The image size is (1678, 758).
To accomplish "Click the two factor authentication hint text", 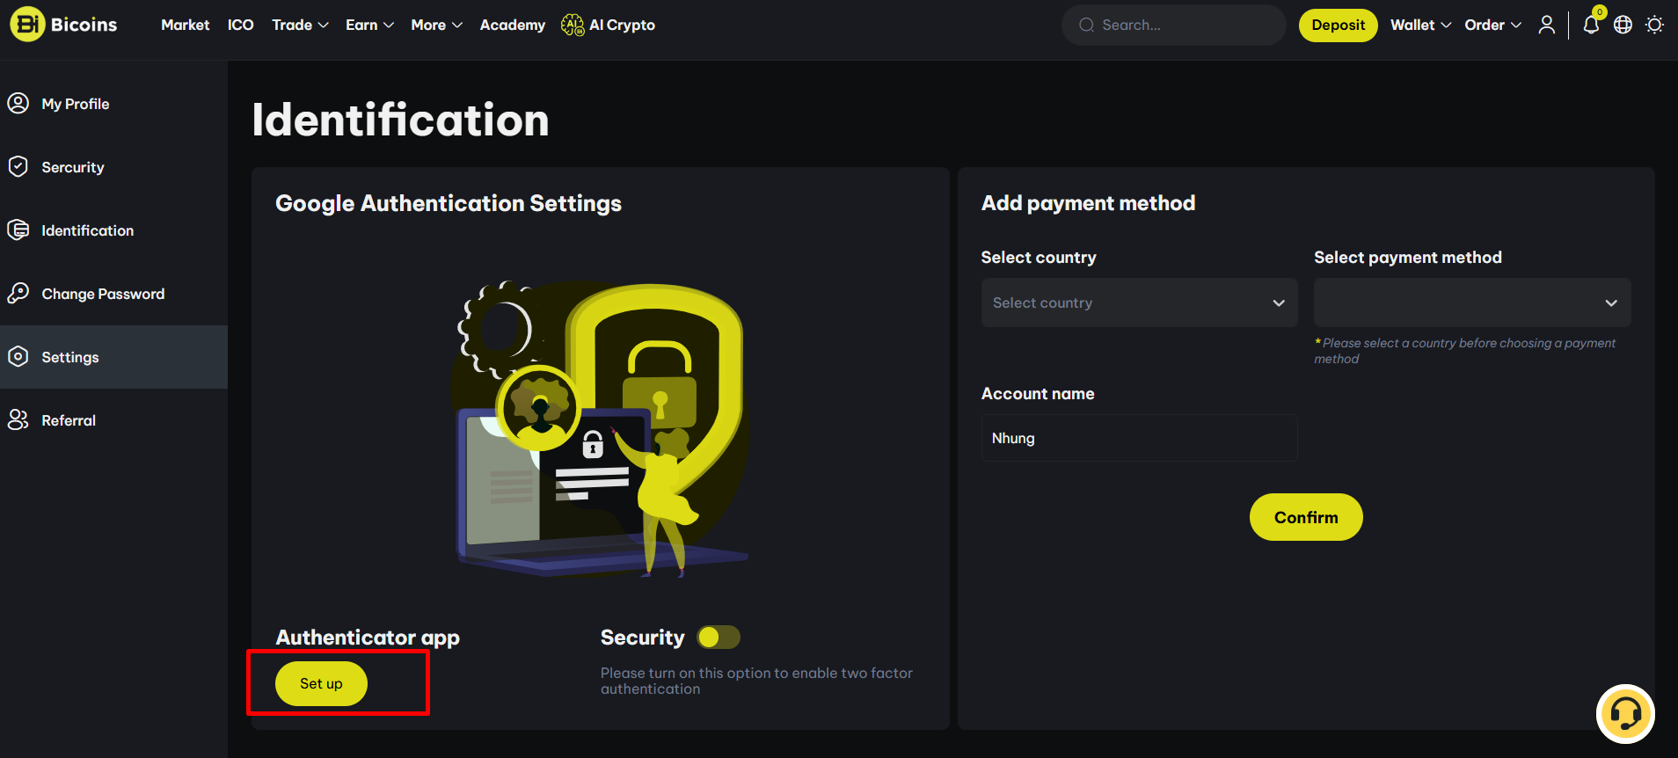I will tap(756, 681).
